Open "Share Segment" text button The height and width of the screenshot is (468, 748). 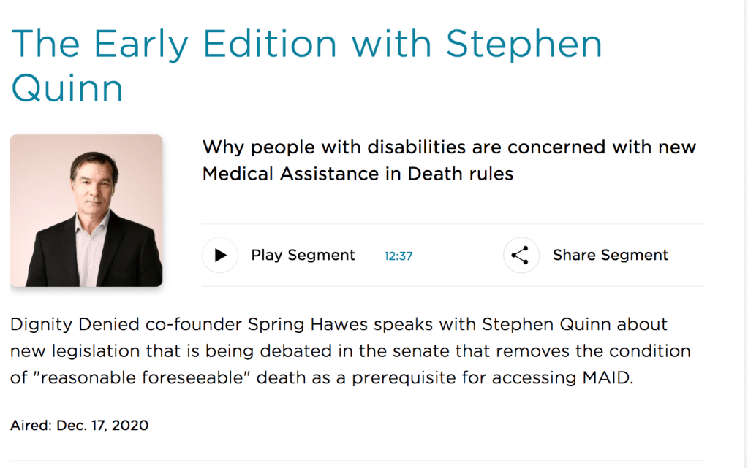click(x=610, y=255)
